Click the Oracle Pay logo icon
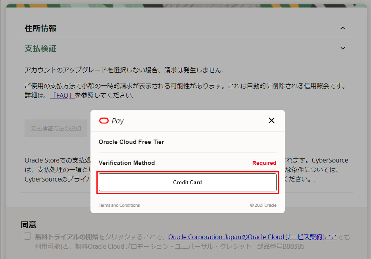Image resolution: width=371 pixels, height=259 pixels. point(104,121)
